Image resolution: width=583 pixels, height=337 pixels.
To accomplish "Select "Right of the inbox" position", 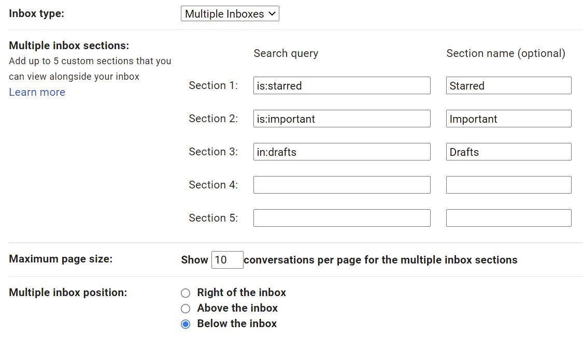I will 186,293.
